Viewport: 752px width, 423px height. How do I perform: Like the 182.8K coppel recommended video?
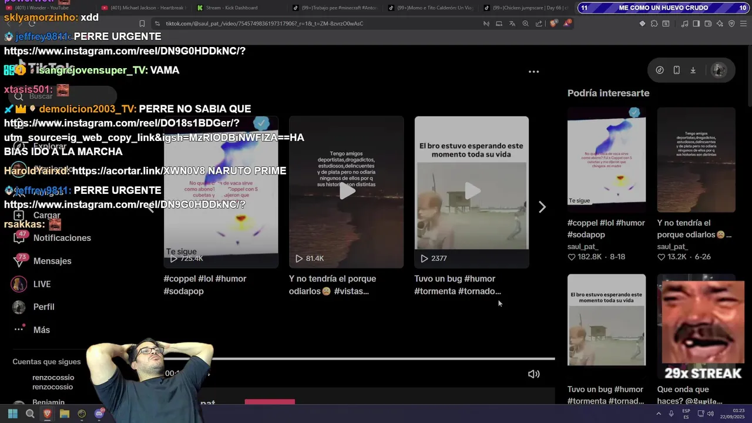pyautogui.click(x=572, y=257)
